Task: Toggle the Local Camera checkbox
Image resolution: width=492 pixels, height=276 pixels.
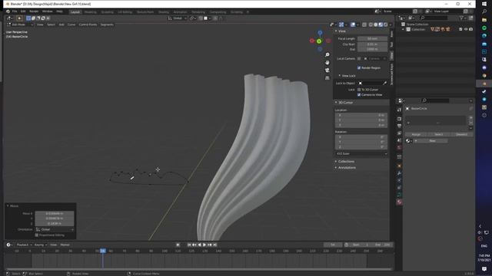Action: click(359, 59)
